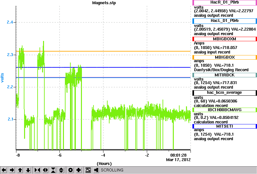Image resolution: width=257 pixels, height=174 pixels.
Task: Shift the plot down using the down arrow
Action: [x=28, y=170]
